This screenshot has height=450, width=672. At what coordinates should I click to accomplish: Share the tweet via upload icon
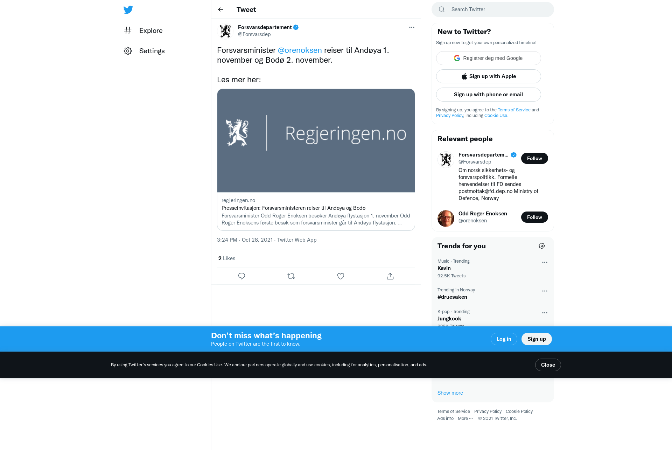(x=390, y=276)
